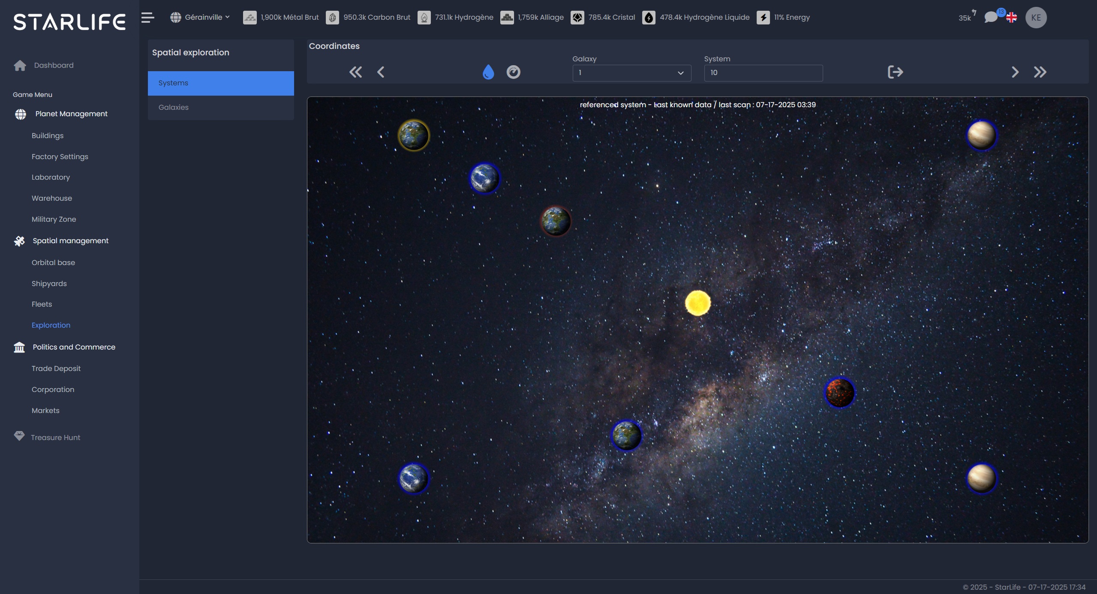This screenshot has width=1097, height=594.
Task: Focus the System number input field
Action: point(763,73)
